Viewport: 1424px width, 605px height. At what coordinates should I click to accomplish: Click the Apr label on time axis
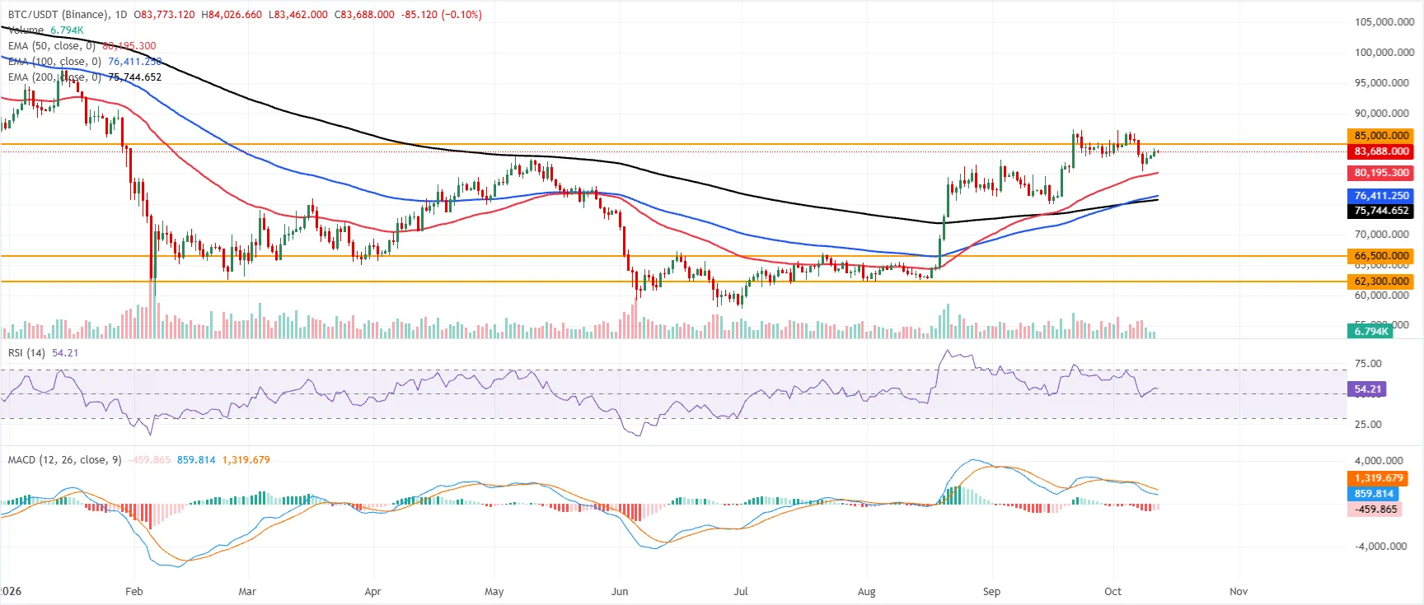click(372, 592)
